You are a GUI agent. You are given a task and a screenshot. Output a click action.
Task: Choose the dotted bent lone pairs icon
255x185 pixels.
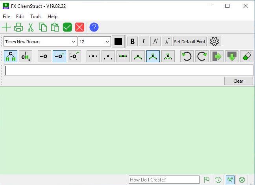168,56
